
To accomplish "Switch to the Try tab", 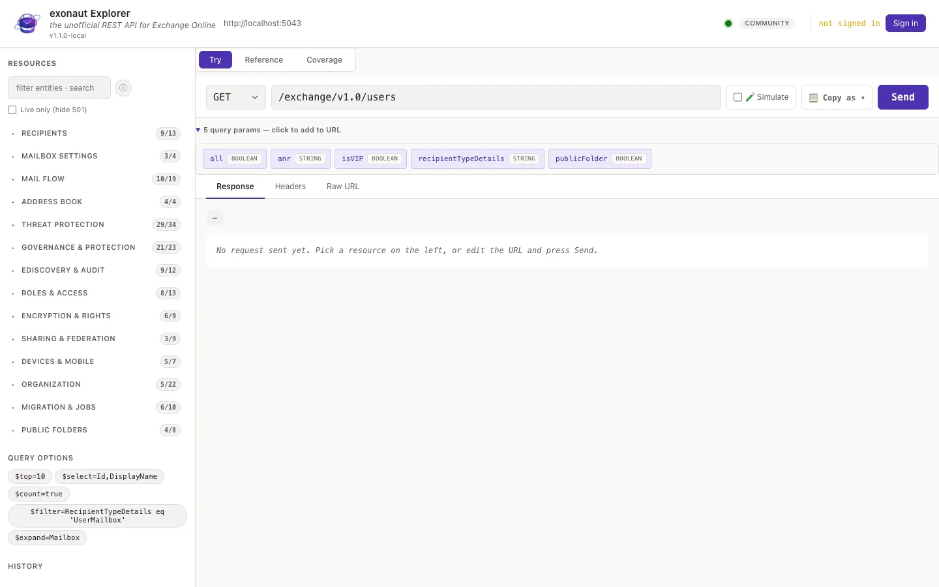I will (x=215, y=60).
